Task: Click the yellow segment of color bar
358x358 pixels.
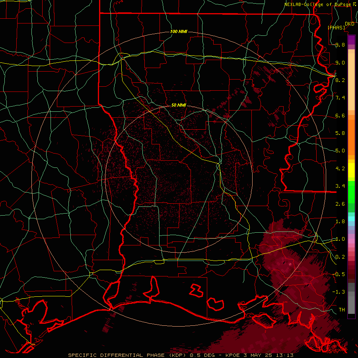Action: [351, 170]
